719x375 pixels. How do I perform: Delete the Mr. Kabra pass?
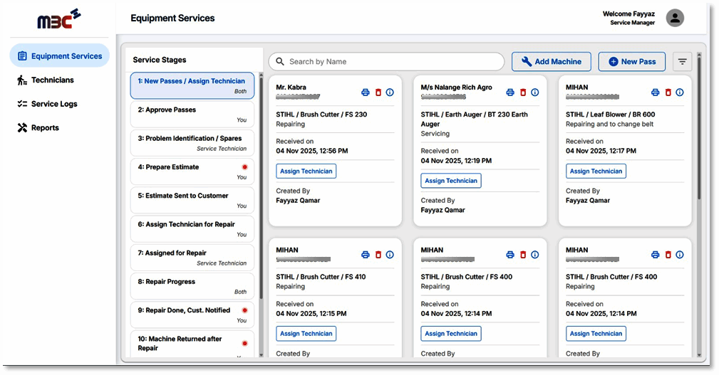(x=378, y=93)
